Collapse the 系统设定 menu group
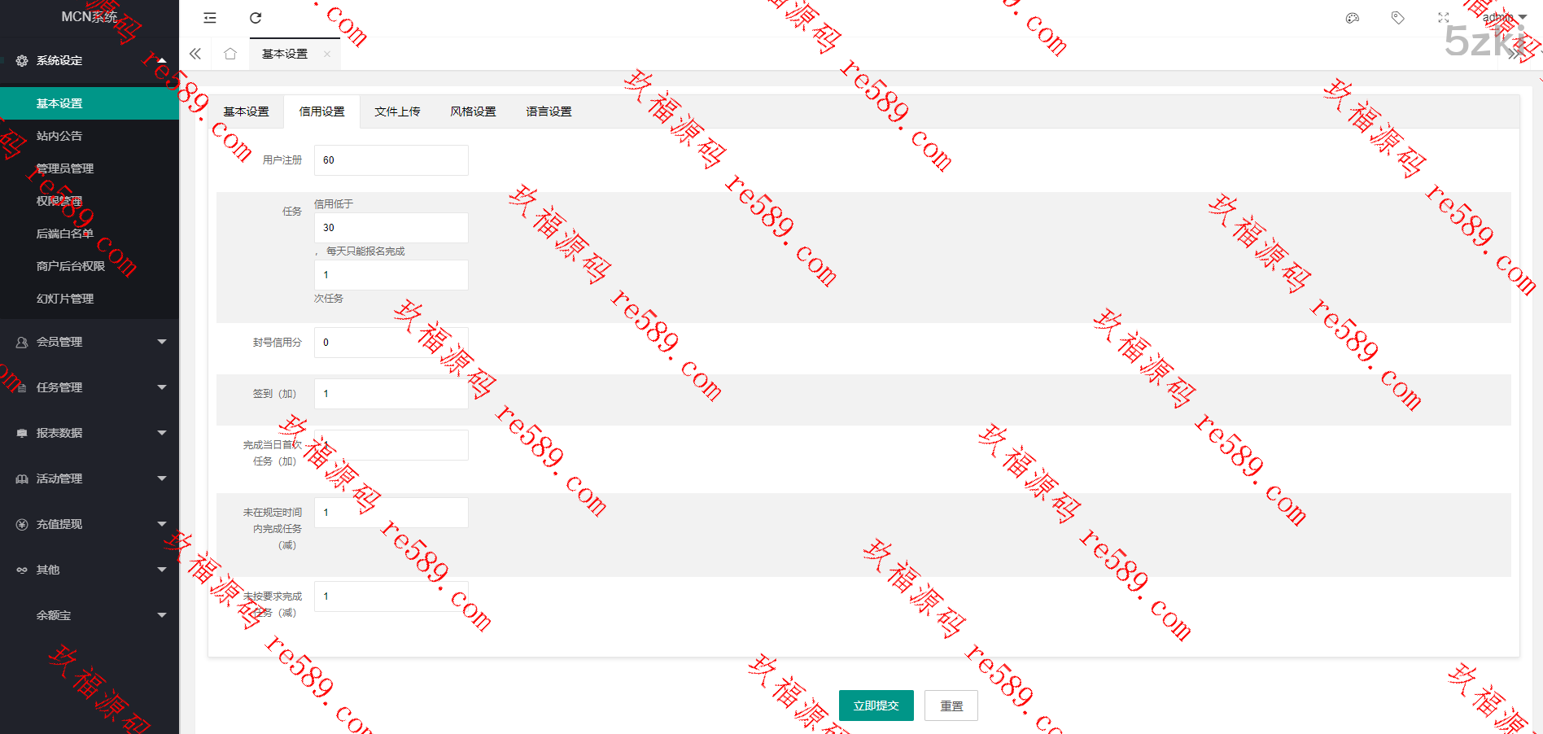This screenshot has width=1543, height=734. 90,60
